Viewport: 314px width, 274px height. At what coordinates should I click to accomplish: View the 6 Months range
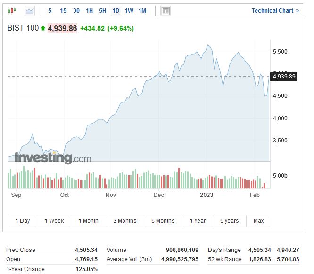tap(163, 221)
